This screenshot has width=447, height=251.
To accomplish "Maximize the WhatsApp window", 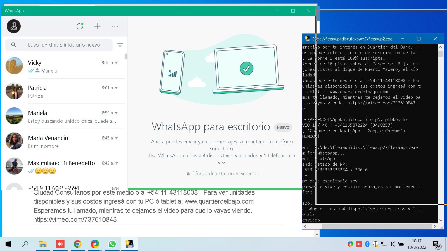I will click(293, 11).
